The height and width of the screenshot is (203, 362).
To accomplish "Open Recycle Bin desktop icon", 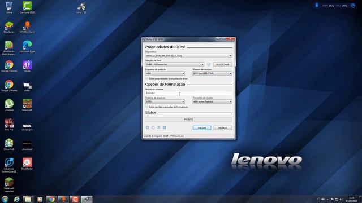I will (x=9, y=7).
